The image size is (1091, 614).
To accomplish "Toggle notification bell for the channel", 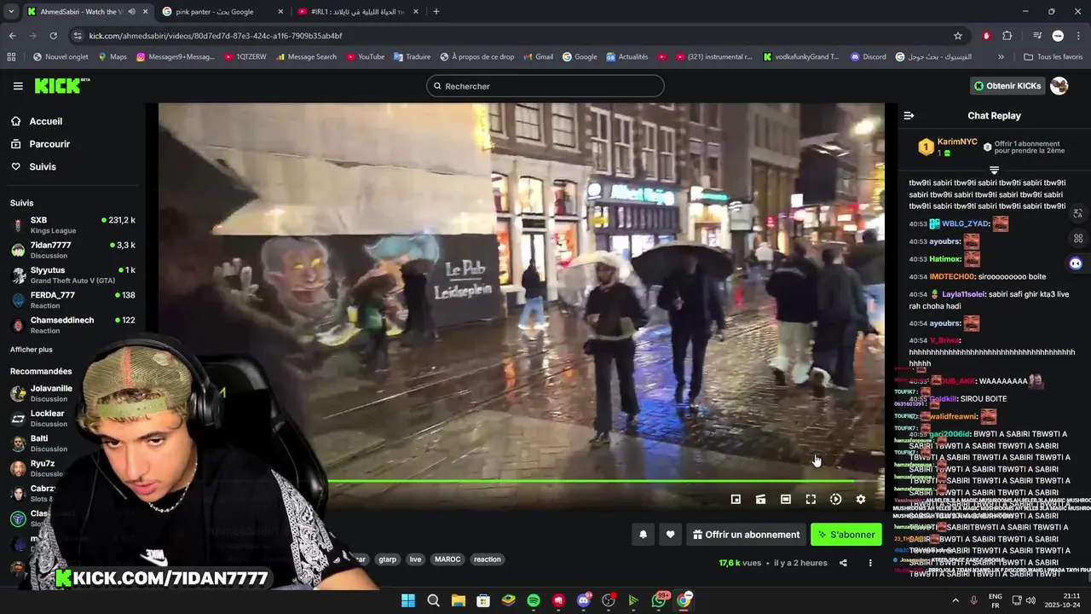I will [x=644, y=535].
